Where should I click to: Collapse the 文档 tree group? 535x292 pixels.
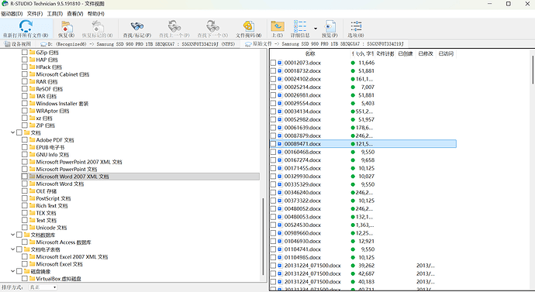[x=13, y=132]
